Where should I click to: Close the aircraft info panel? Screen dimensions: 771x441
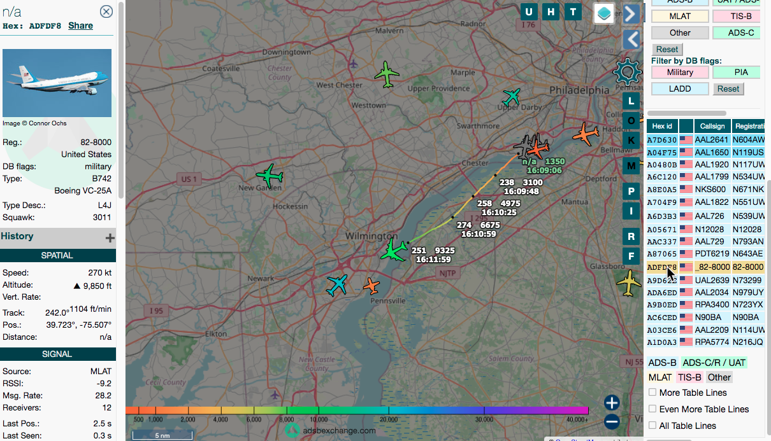(106, 11)
